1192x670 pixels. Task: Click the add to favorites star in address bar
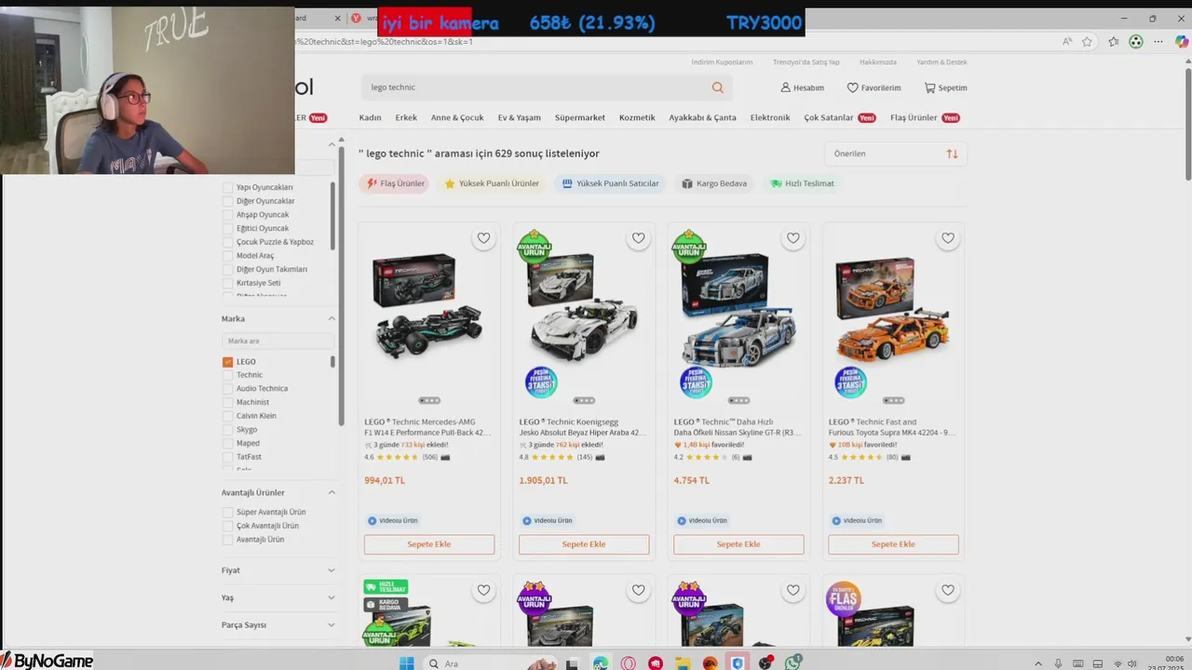coord(1087,42)
